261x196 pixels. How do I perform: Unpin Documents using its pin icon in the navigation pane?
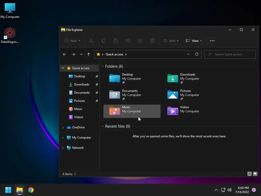97,92
